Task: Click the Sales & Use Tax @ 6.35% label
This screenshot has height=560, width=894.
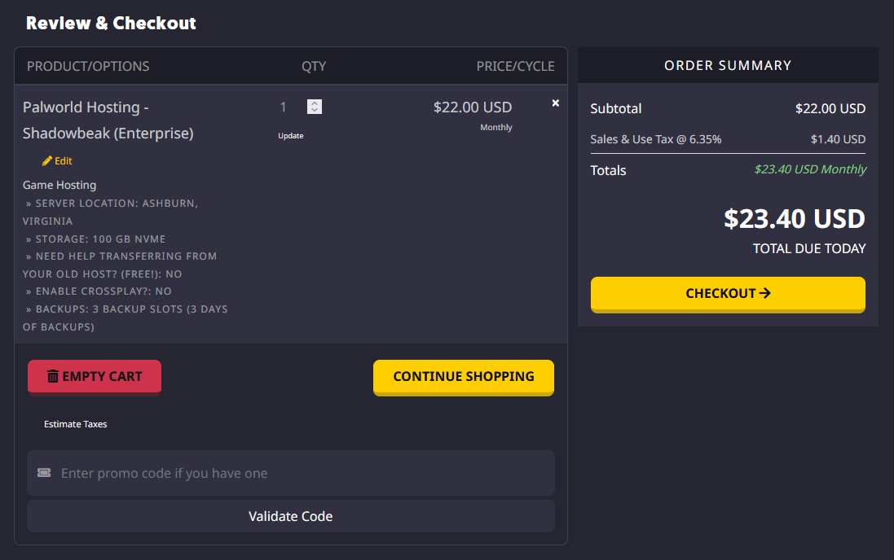Action: (656, 139)
